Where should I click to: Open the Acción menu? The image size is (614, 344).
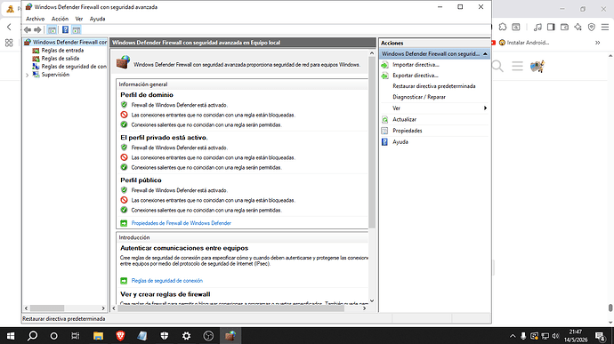point(60,19)
